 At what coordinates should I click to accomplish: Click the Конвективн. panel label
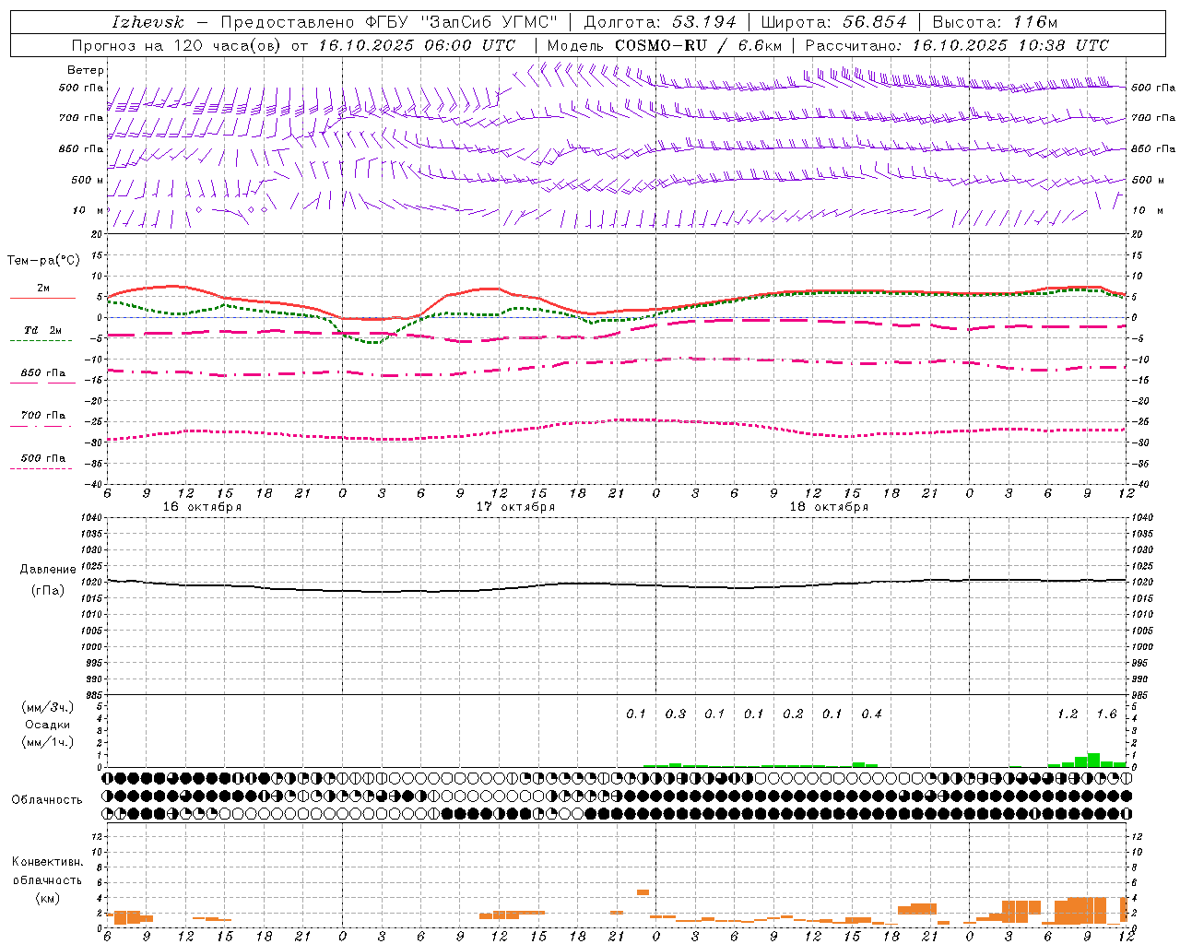[x=48, y=862]
